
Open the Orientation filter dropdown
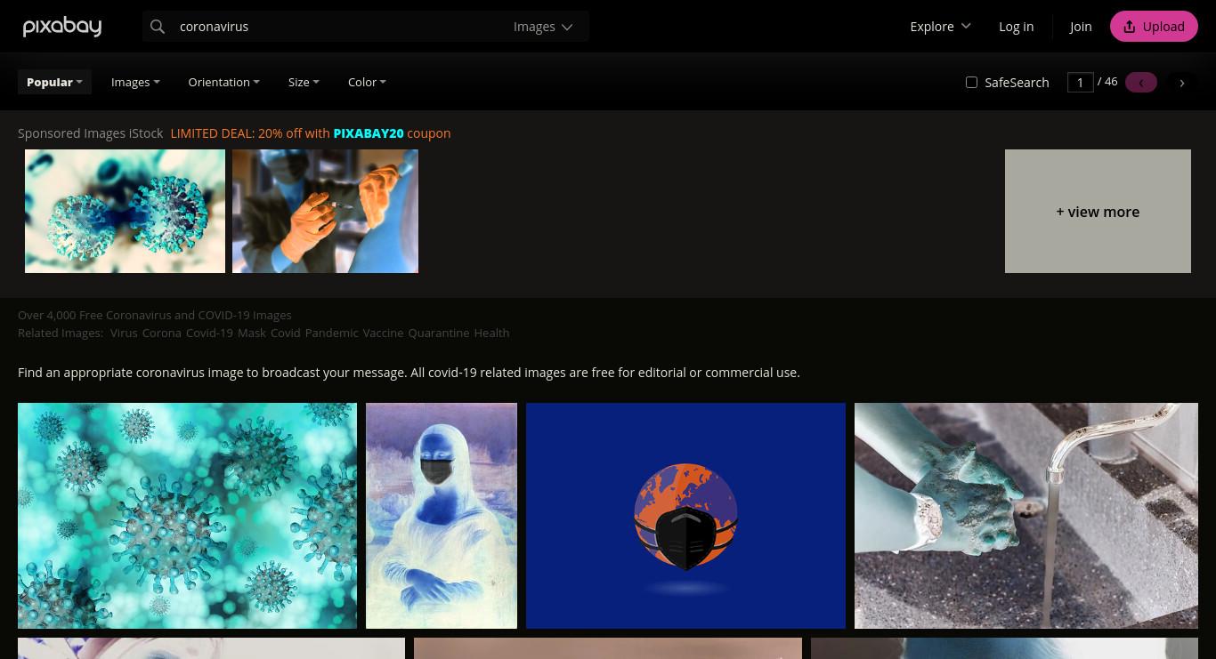223,82
